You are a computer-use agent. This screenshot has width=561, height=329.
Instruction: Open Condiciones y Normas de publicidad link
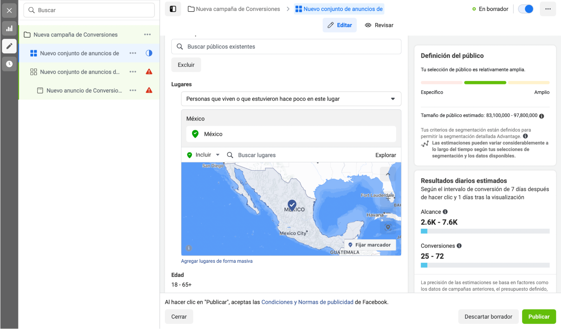(307, 302)
